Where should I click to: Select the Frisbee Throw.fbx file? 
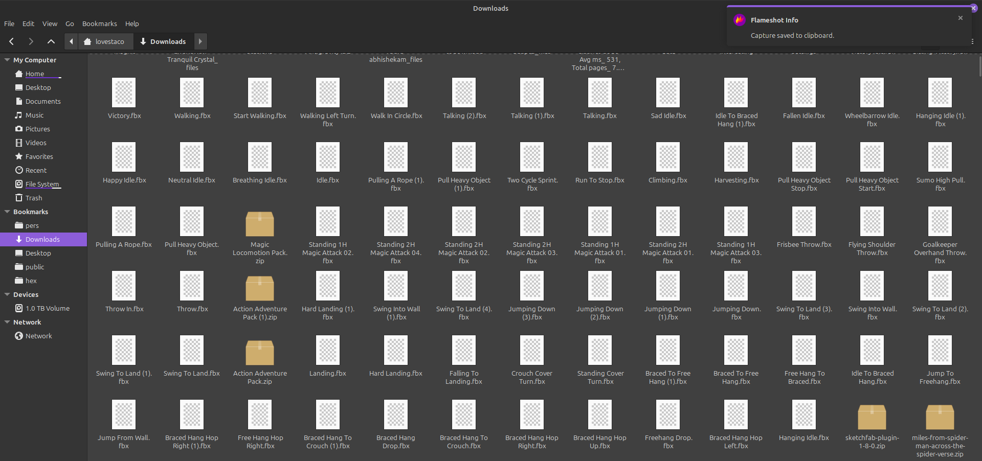pos(804,228)
